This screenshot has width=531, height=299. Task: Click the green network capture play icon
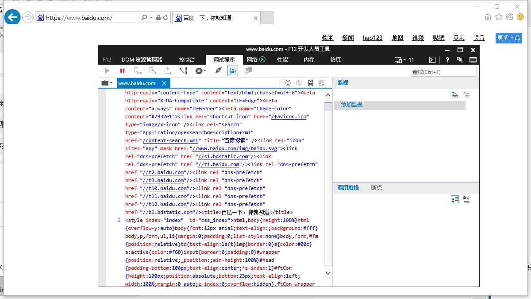(x=262, y=60)
